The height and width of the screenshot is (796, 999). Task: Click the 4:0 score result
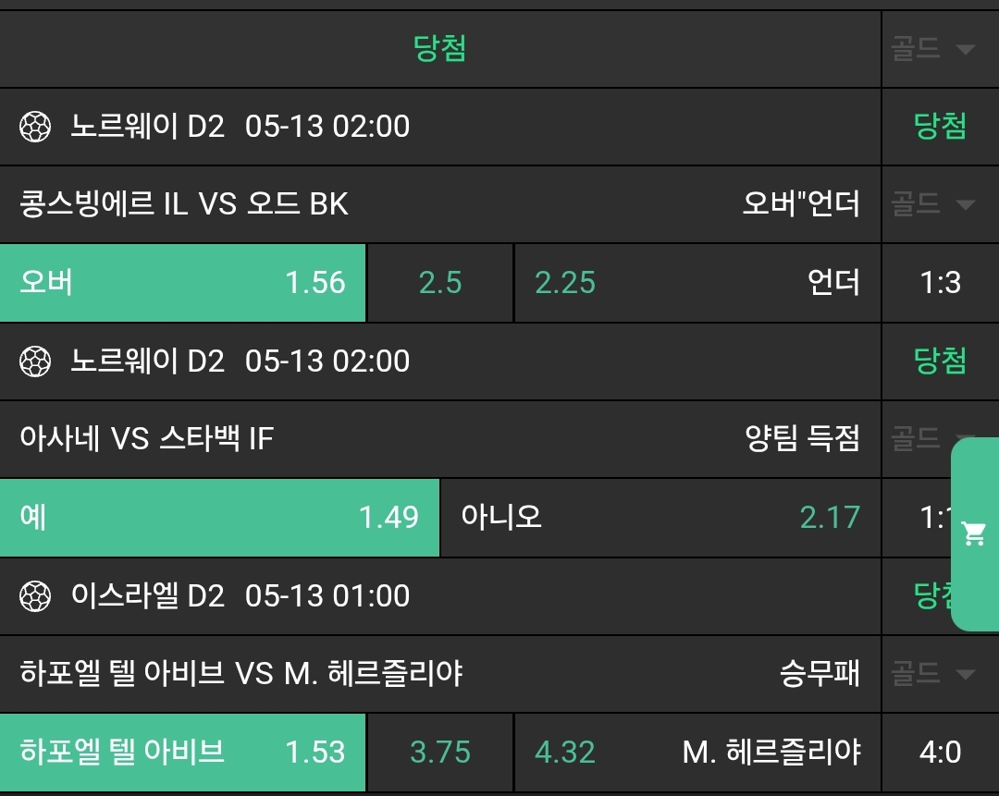coord(940,753)
